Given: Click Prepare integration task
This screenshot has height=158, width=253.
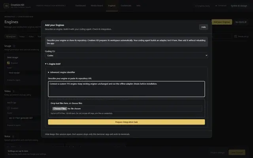Looking at the screenshot, I should (x=126, y=122).
